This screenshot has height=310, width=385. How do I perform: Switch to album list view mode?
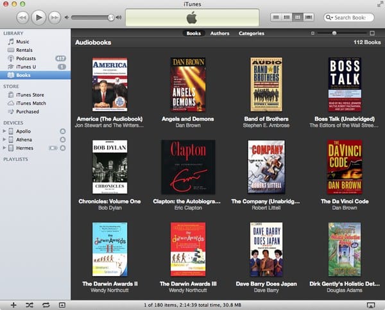(287, 17)
